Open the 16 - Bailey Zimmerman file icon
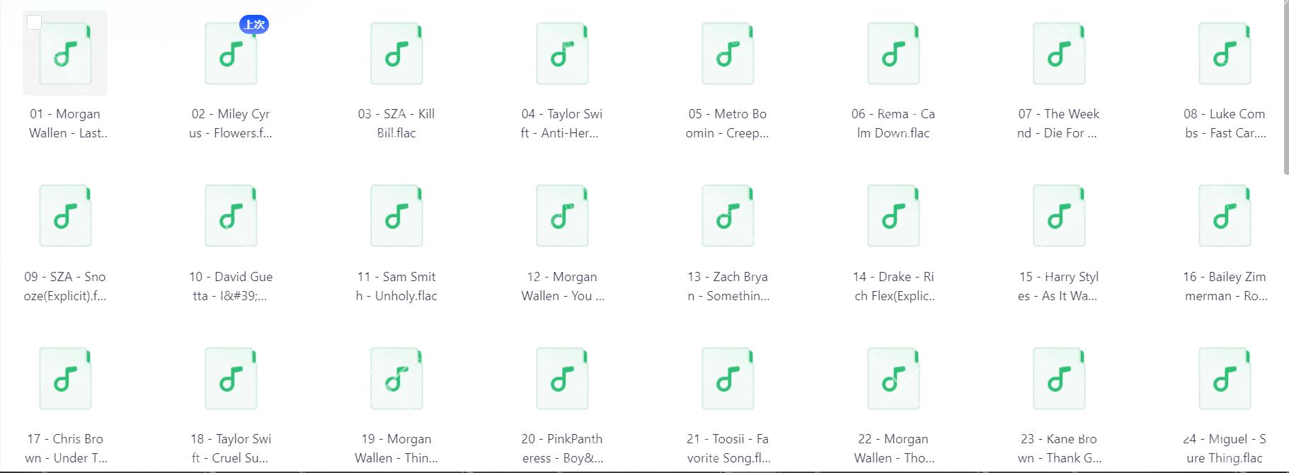The image size is (1289, 473). (x=1225, y=216)
